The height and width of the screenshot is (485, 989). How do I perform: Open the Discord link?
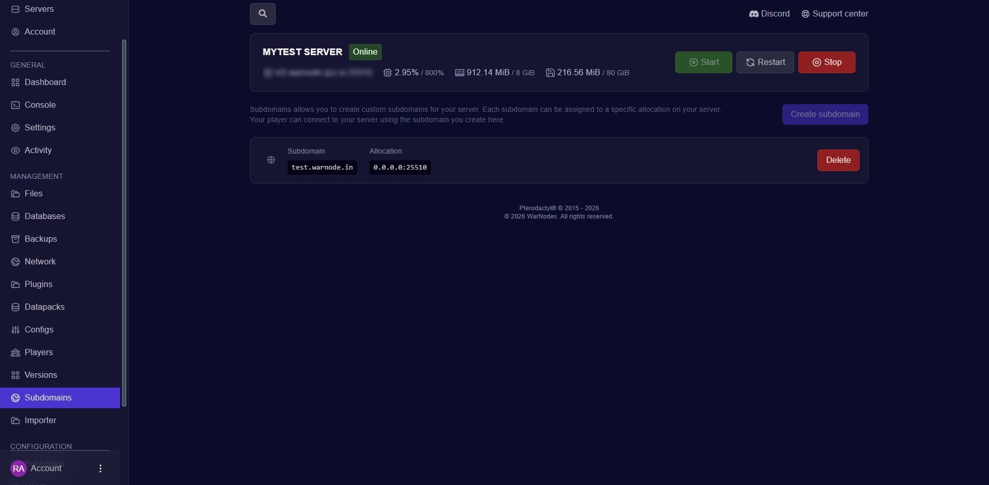(769, 14)
